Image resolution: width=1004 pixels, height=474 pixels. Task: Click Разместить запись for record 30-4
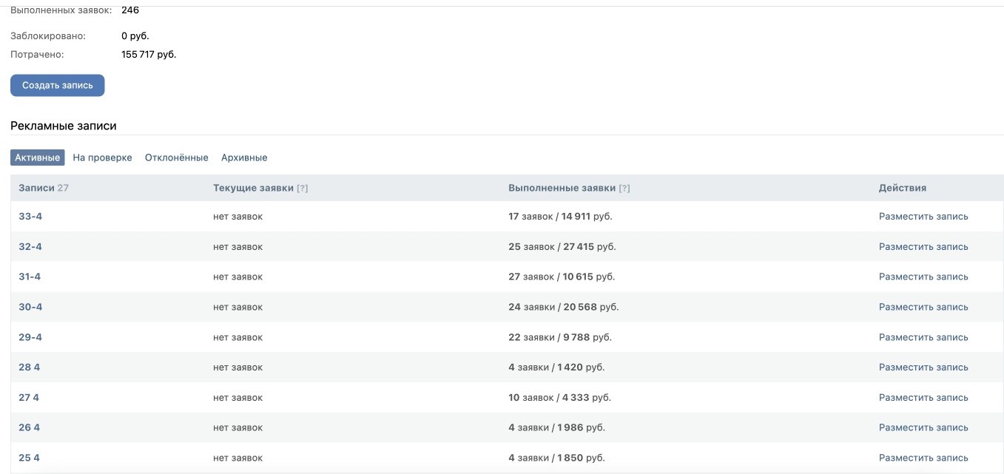(923, 307)
